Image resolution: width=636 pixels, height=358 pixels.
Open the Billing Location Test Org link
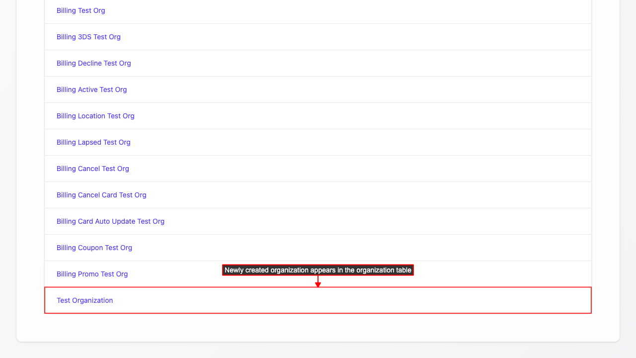[x=95, y=116]
